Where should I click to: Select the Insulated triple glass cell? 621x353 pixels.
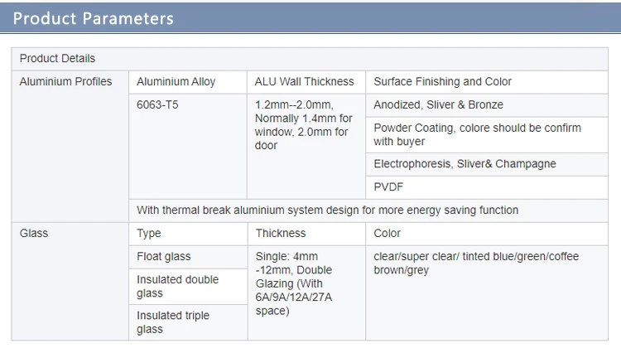coord(188,322)
